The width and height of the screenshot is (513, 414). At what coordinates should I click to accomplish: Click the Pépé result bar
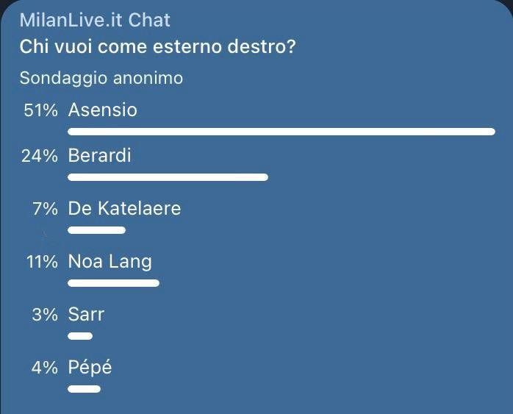(x=84, y=389)
